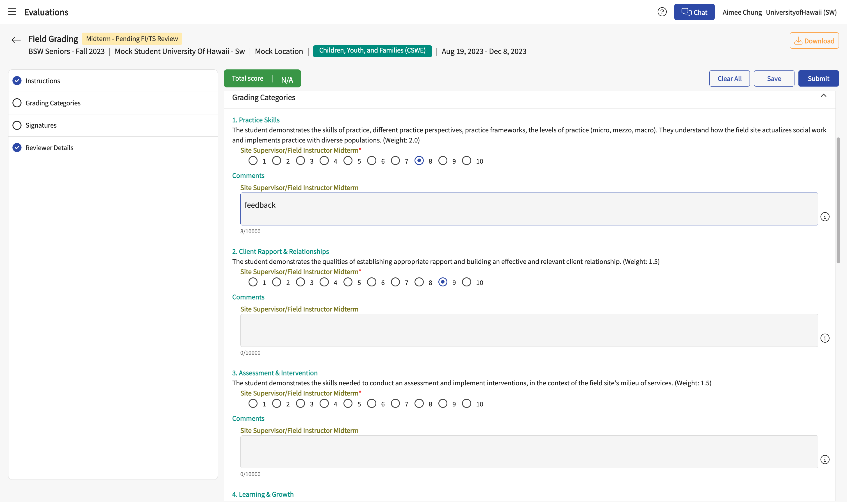Open Grading Categories section in sidebar
Screen dimensions: 847x502
tap(113, 103)
